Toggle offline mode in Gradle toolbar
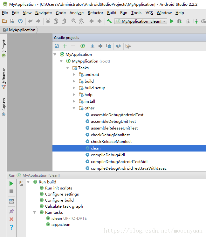The height and width of the screenshot is (237, 206). click(118, 46)
